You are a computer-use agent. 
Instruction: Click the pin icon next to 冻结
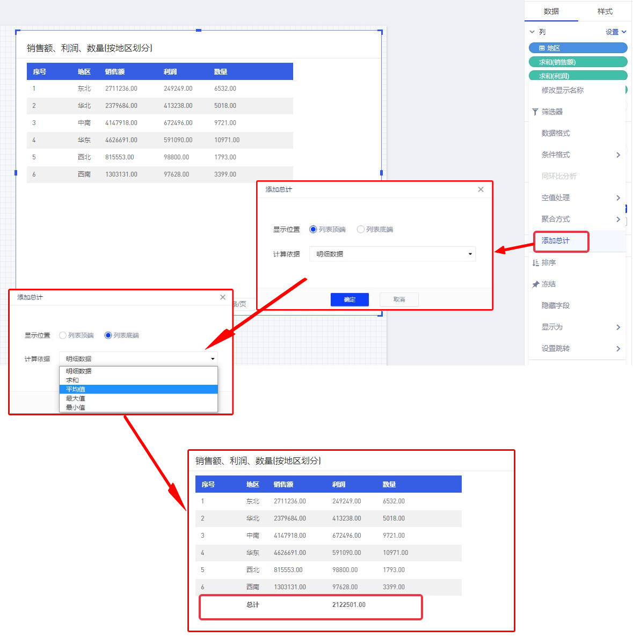[535, 284]
